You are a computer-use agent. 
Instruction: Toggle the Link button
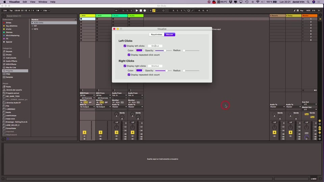5,10
